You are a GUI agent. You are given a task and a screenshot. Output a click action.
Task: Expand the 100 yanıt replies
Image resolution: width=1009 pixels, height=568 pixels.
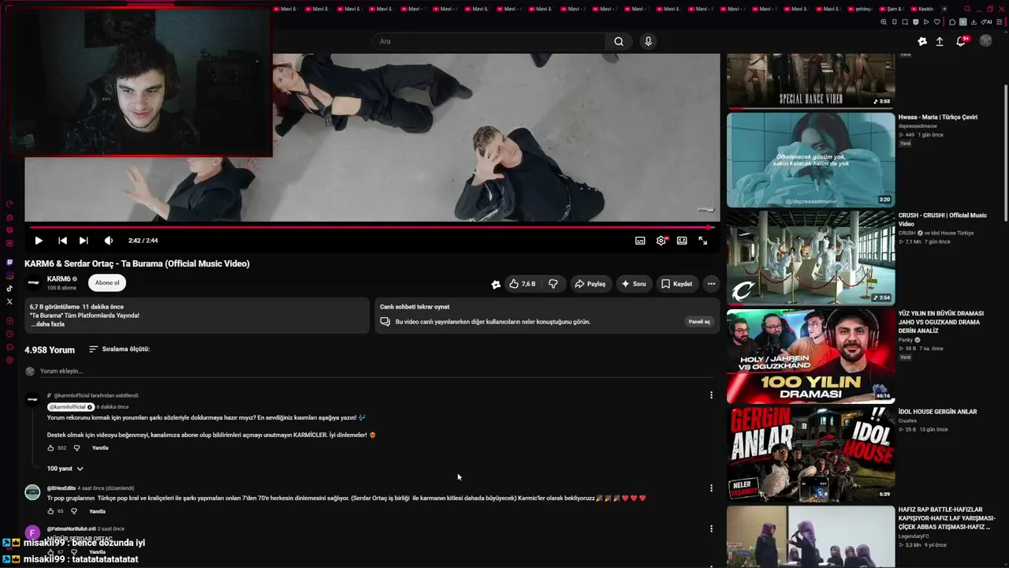[x=65, y=469]
